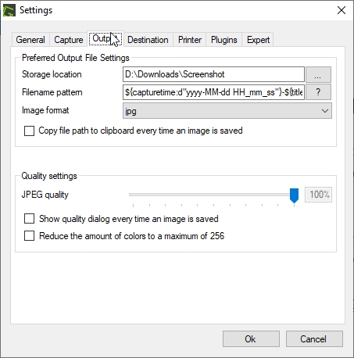This screenshot has width=354, height=358.
Task: Expand the Image format dropdown
Action: [x=227, y=111]
